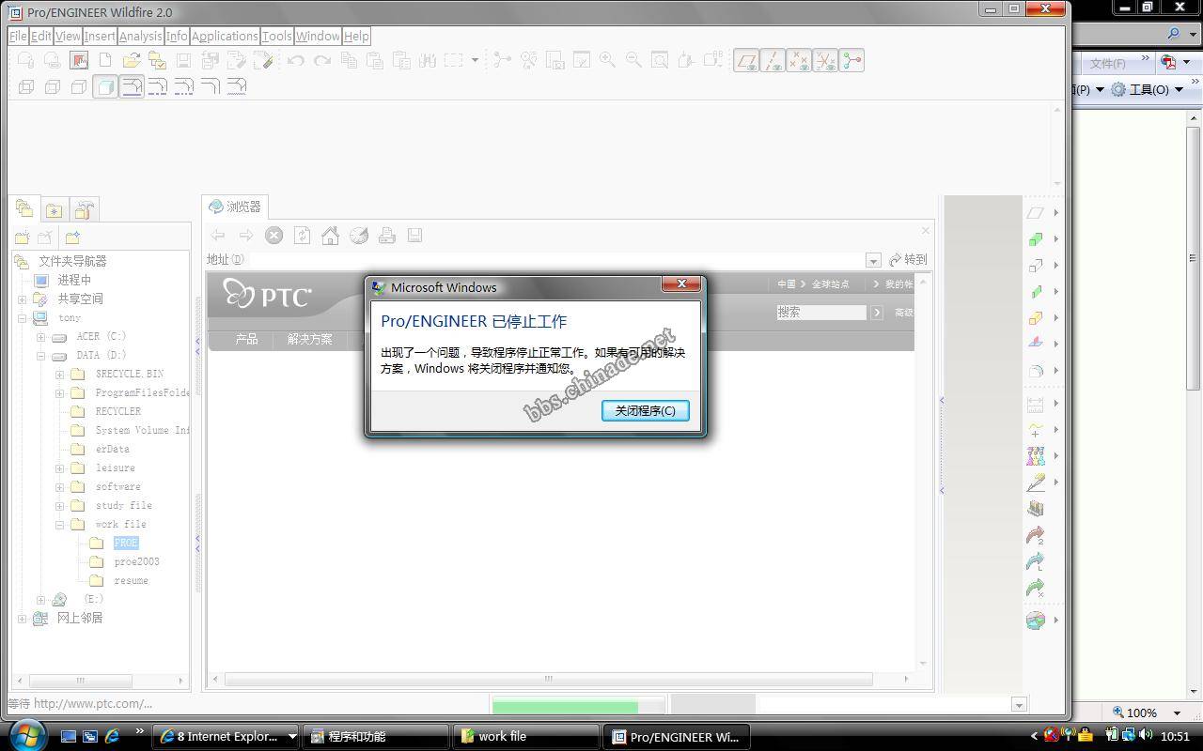Toggle datum axes display
Image resolution: width=1203 pixels, height=751 pixels.
coord(773,60)
